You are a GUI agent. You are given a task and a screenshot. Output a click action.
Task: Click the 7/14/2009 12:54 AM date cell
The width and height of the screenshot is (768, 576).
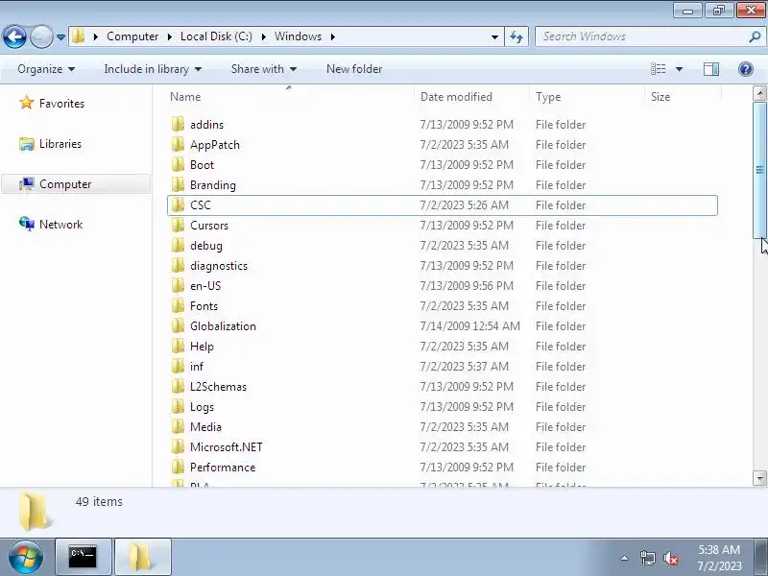(x=470, y=326)
